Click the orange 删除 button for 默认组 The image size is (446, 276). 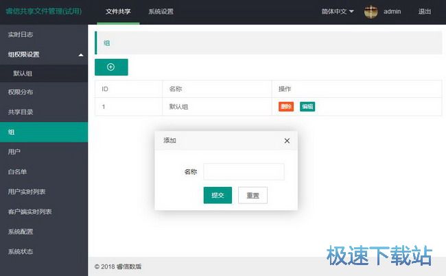(x=286, y=106)
